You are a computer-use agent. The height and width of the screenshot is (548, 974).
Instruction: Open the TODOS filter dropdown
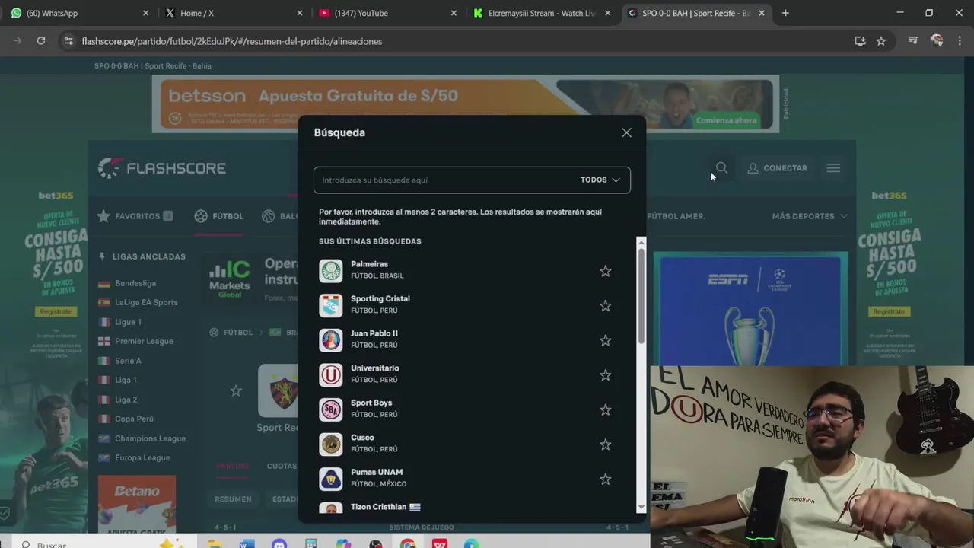coord(600,180)
